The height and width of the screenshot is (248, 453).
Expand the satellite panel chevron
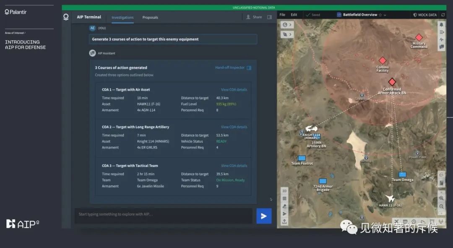(x=290, y=34)
